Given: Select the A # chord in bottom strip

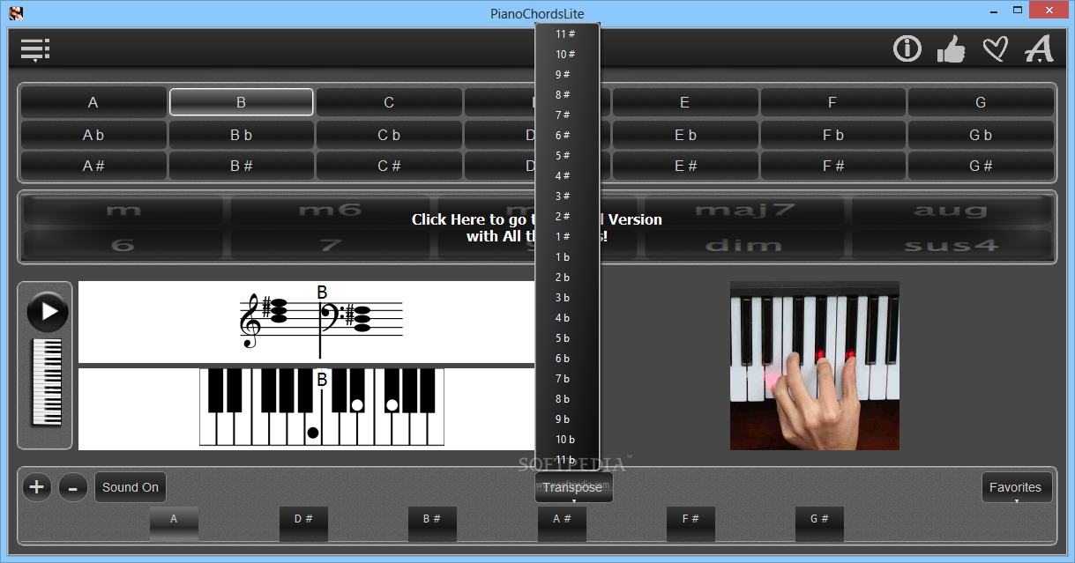Looking at the screenshot, I should point(562,523).
